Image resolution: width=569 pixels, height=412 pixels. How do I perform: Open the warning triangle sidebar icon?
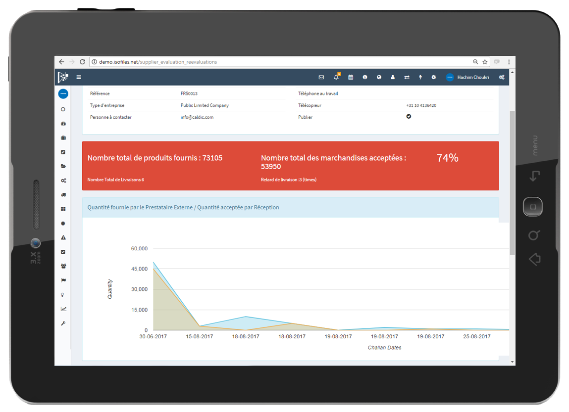click(x=63, y=238)
